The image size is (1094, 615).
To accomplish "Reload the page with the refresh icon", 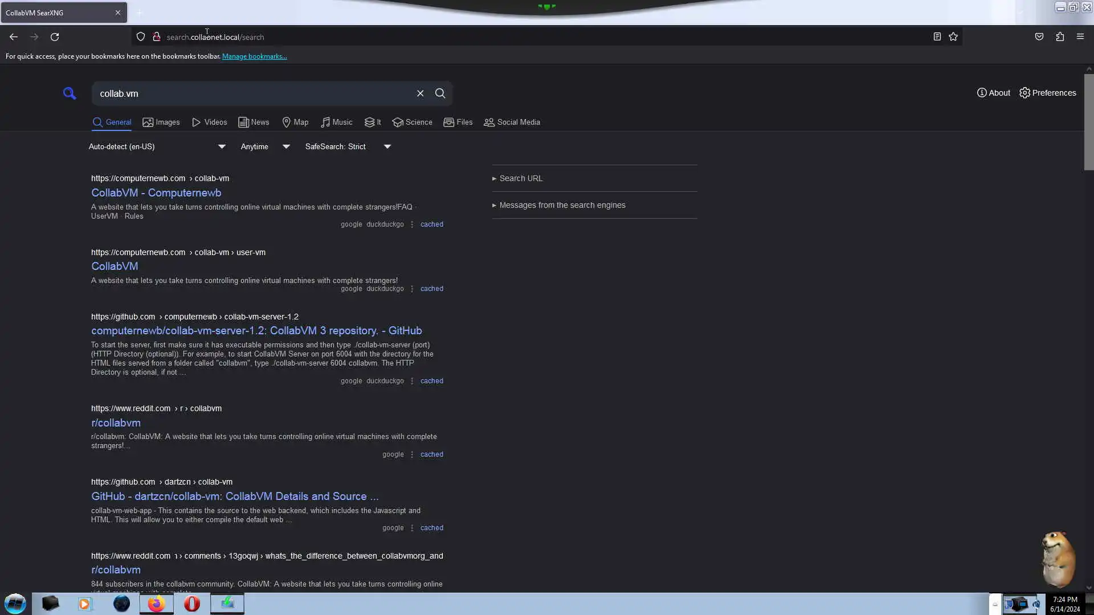I will click(55, 37).
